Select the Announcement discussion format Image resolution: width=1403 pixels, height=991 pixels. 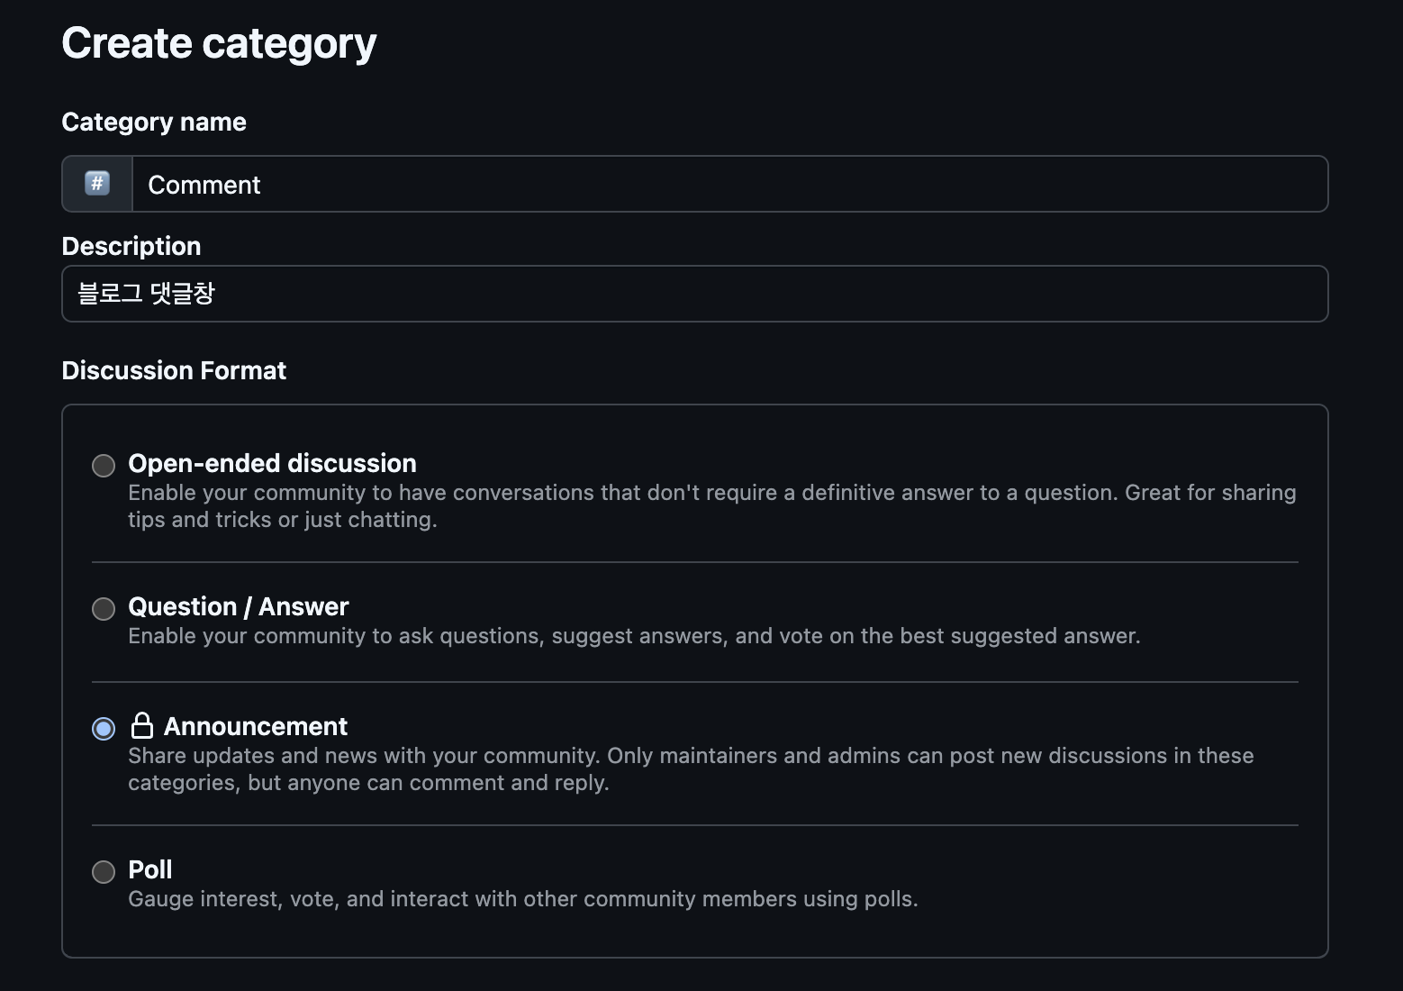pyautogui.click(x=103, y=729)
